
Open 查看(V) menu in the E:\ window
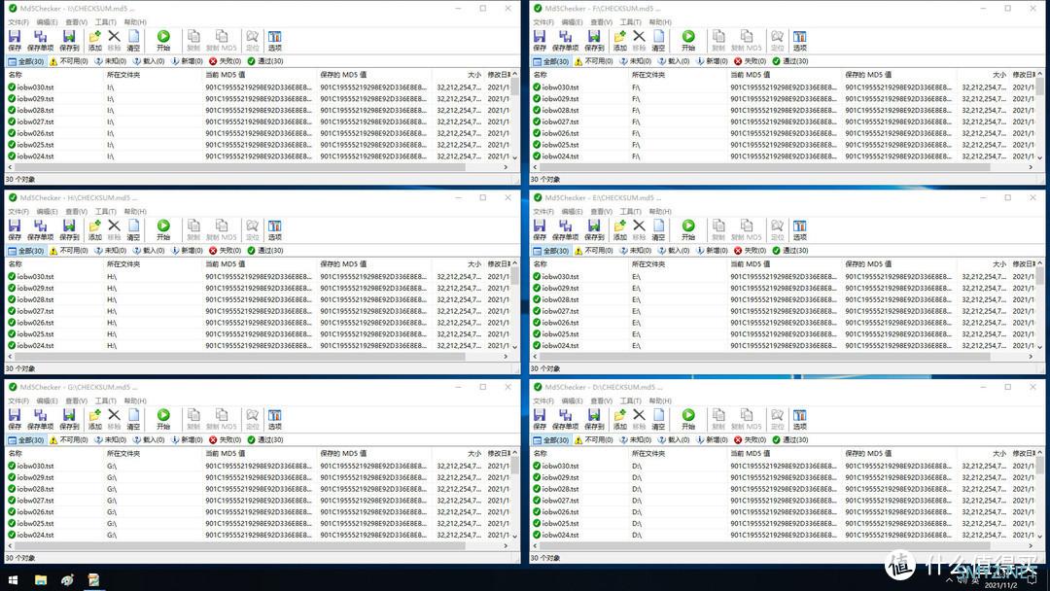coord(600,211)
